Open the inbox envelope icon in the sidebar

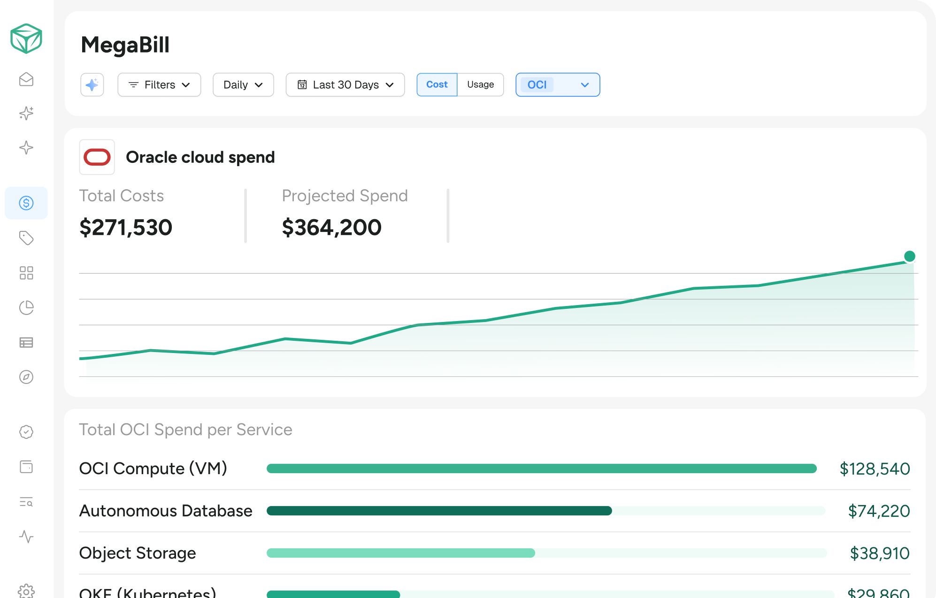26,79
